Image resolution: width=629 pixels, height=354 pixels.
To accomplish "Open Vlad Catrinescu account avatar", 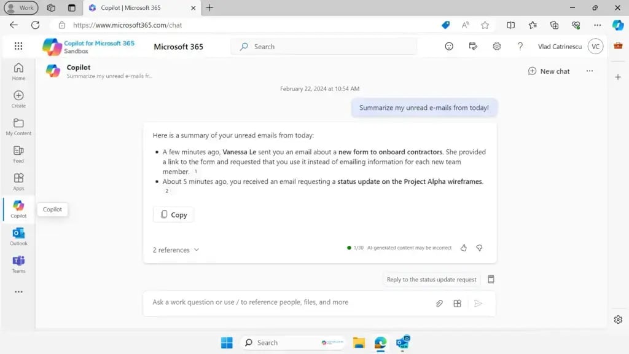I will [595, 46].
